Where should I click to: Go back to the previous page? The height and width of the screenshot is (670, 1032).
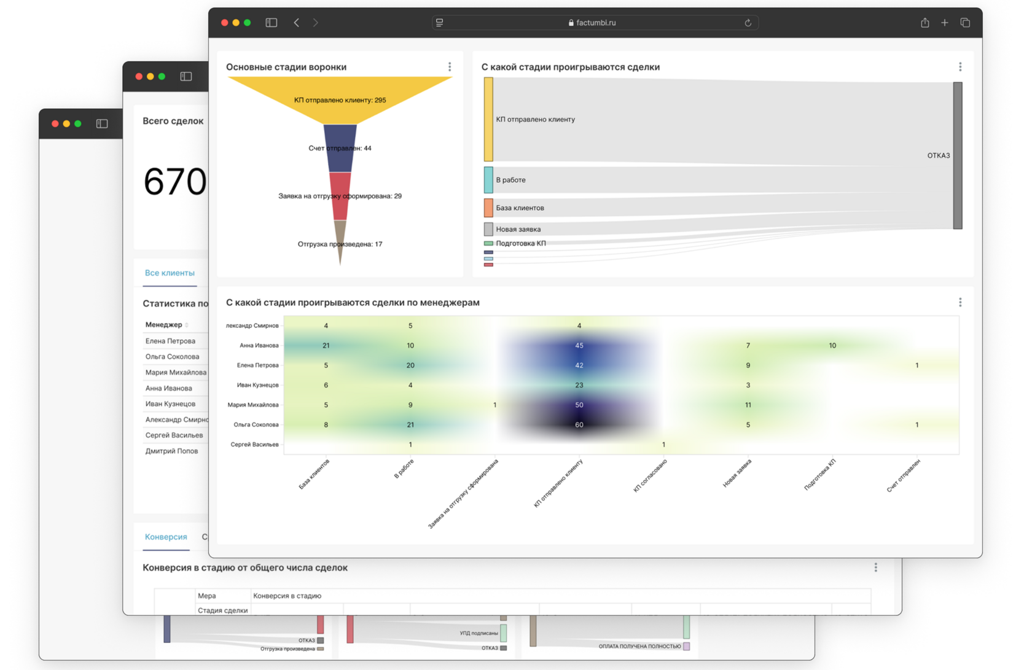point(297,23)
